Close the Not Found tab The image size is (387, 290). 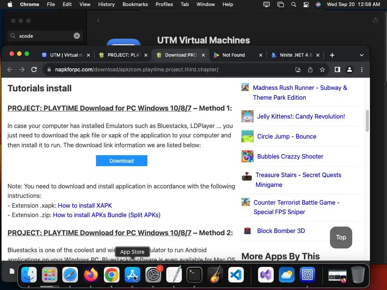pyautogui.click(x=261, y=55)
